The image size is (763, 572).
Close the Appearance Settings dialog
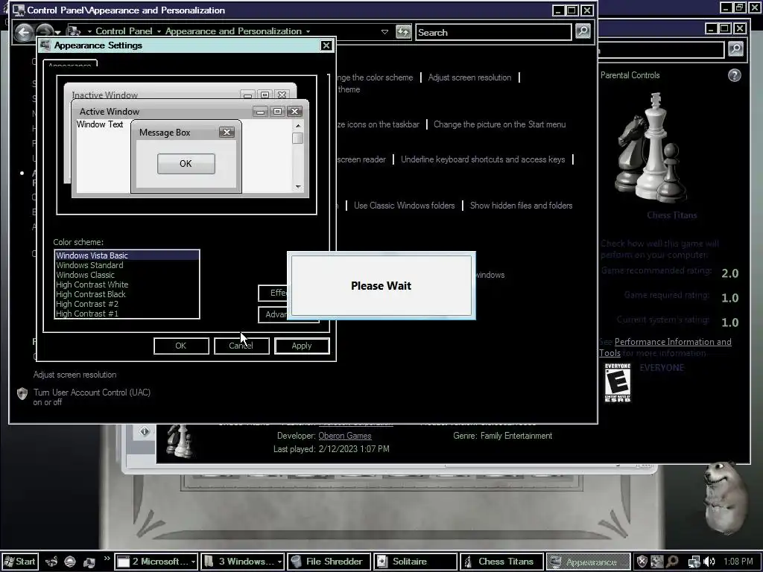pos(326,45)
